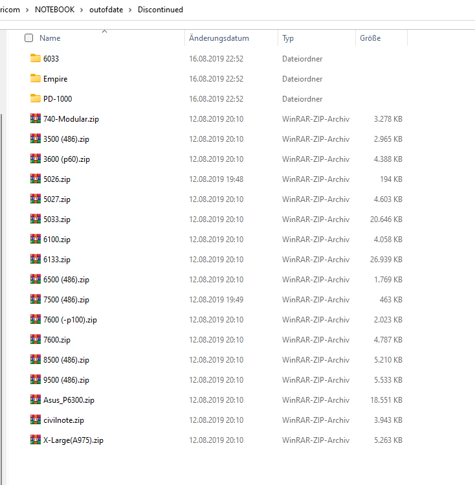Click the size 18.551 KB
This screenshot has width=475, height=485.
click(x=386, y=400)
